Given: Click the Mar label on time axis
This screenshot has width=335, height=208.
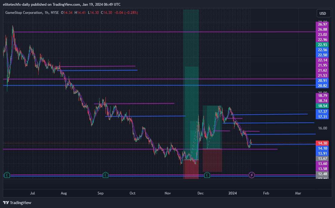Looking at the screenshot, I should click(x=298, y=193).
